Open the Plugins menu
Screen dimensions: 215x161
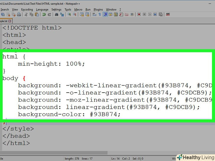98,9
